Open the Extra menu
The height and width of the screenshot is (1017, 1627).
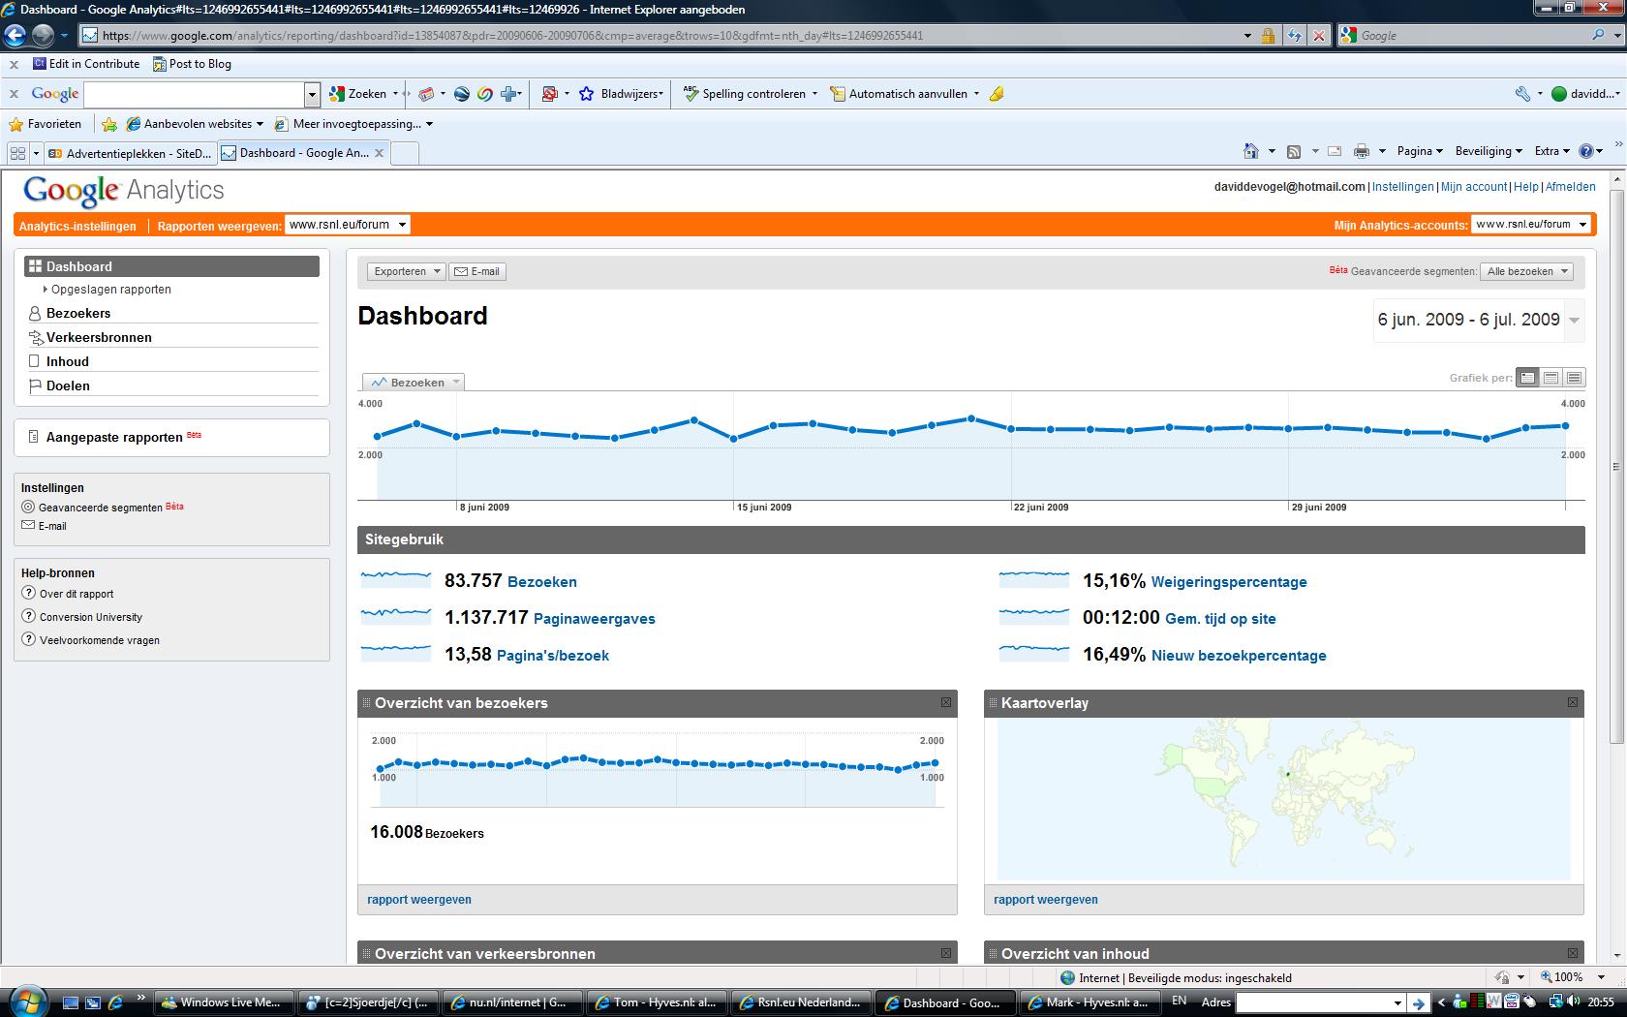[1552, 151]
